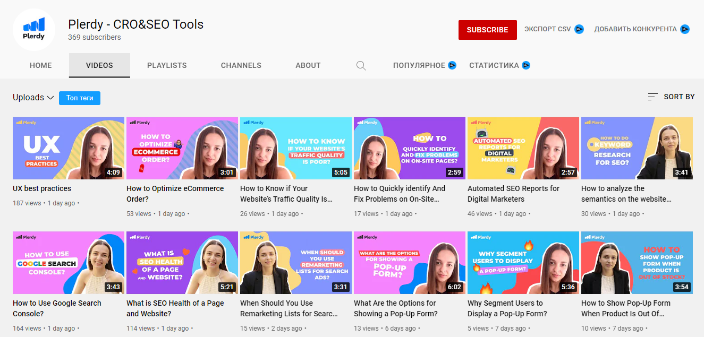Open the Product Is Out Of Stock thumbnail
Screen dimensions: 704x337
tap(637, 263)
